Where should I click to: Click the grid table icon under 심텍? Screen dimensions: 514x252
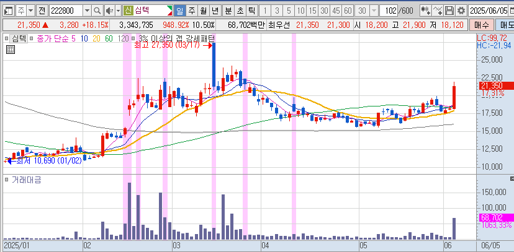[x=11, y=50]
